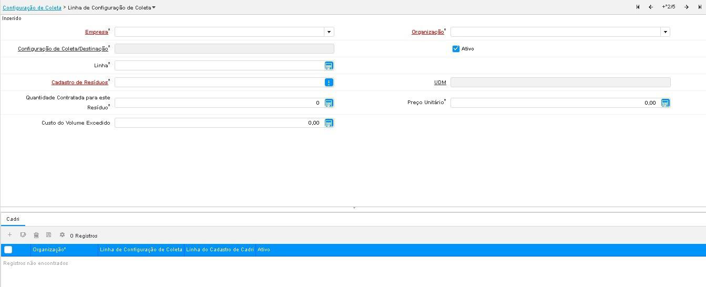Delete record trash icon in Cadri toolbar
The image size is (706, 287).
point(36,235)
